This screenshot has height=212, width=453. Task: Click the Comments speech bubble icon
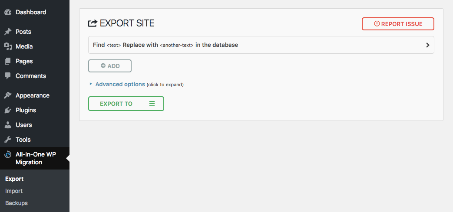pyautogui.click(x=7, y=76)
